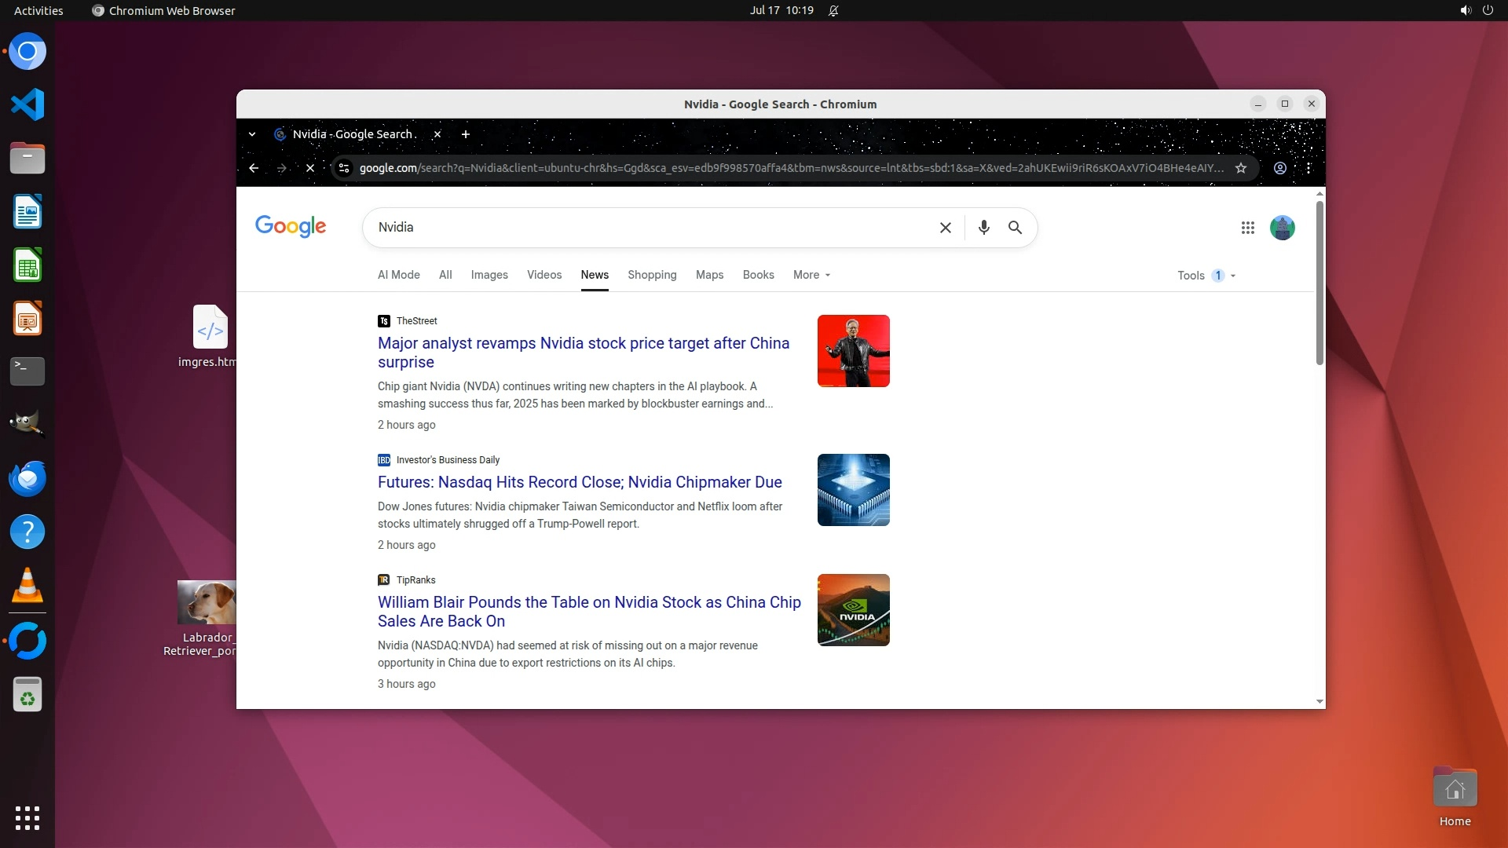Open site information icon in address bar
This screenshot has width=1508, height=848.
[x=344, y=168]
